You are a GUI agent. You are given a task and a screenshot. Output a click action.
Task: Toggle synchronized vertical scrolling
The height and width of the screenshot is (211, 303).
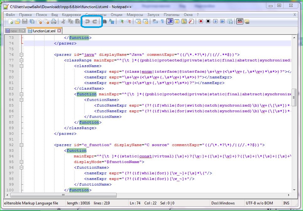pos(138,21)
